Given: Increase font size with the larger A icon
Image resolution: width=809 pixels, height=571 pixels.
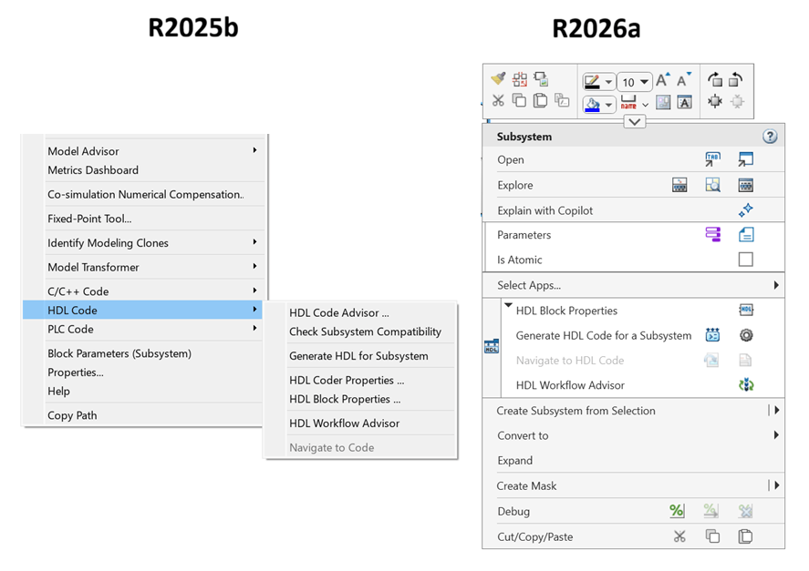Looking at the screenshot, I should pyautogui.click(x=663, y=80).
